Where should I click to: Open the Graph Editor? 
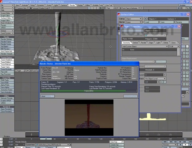[7, 16]
